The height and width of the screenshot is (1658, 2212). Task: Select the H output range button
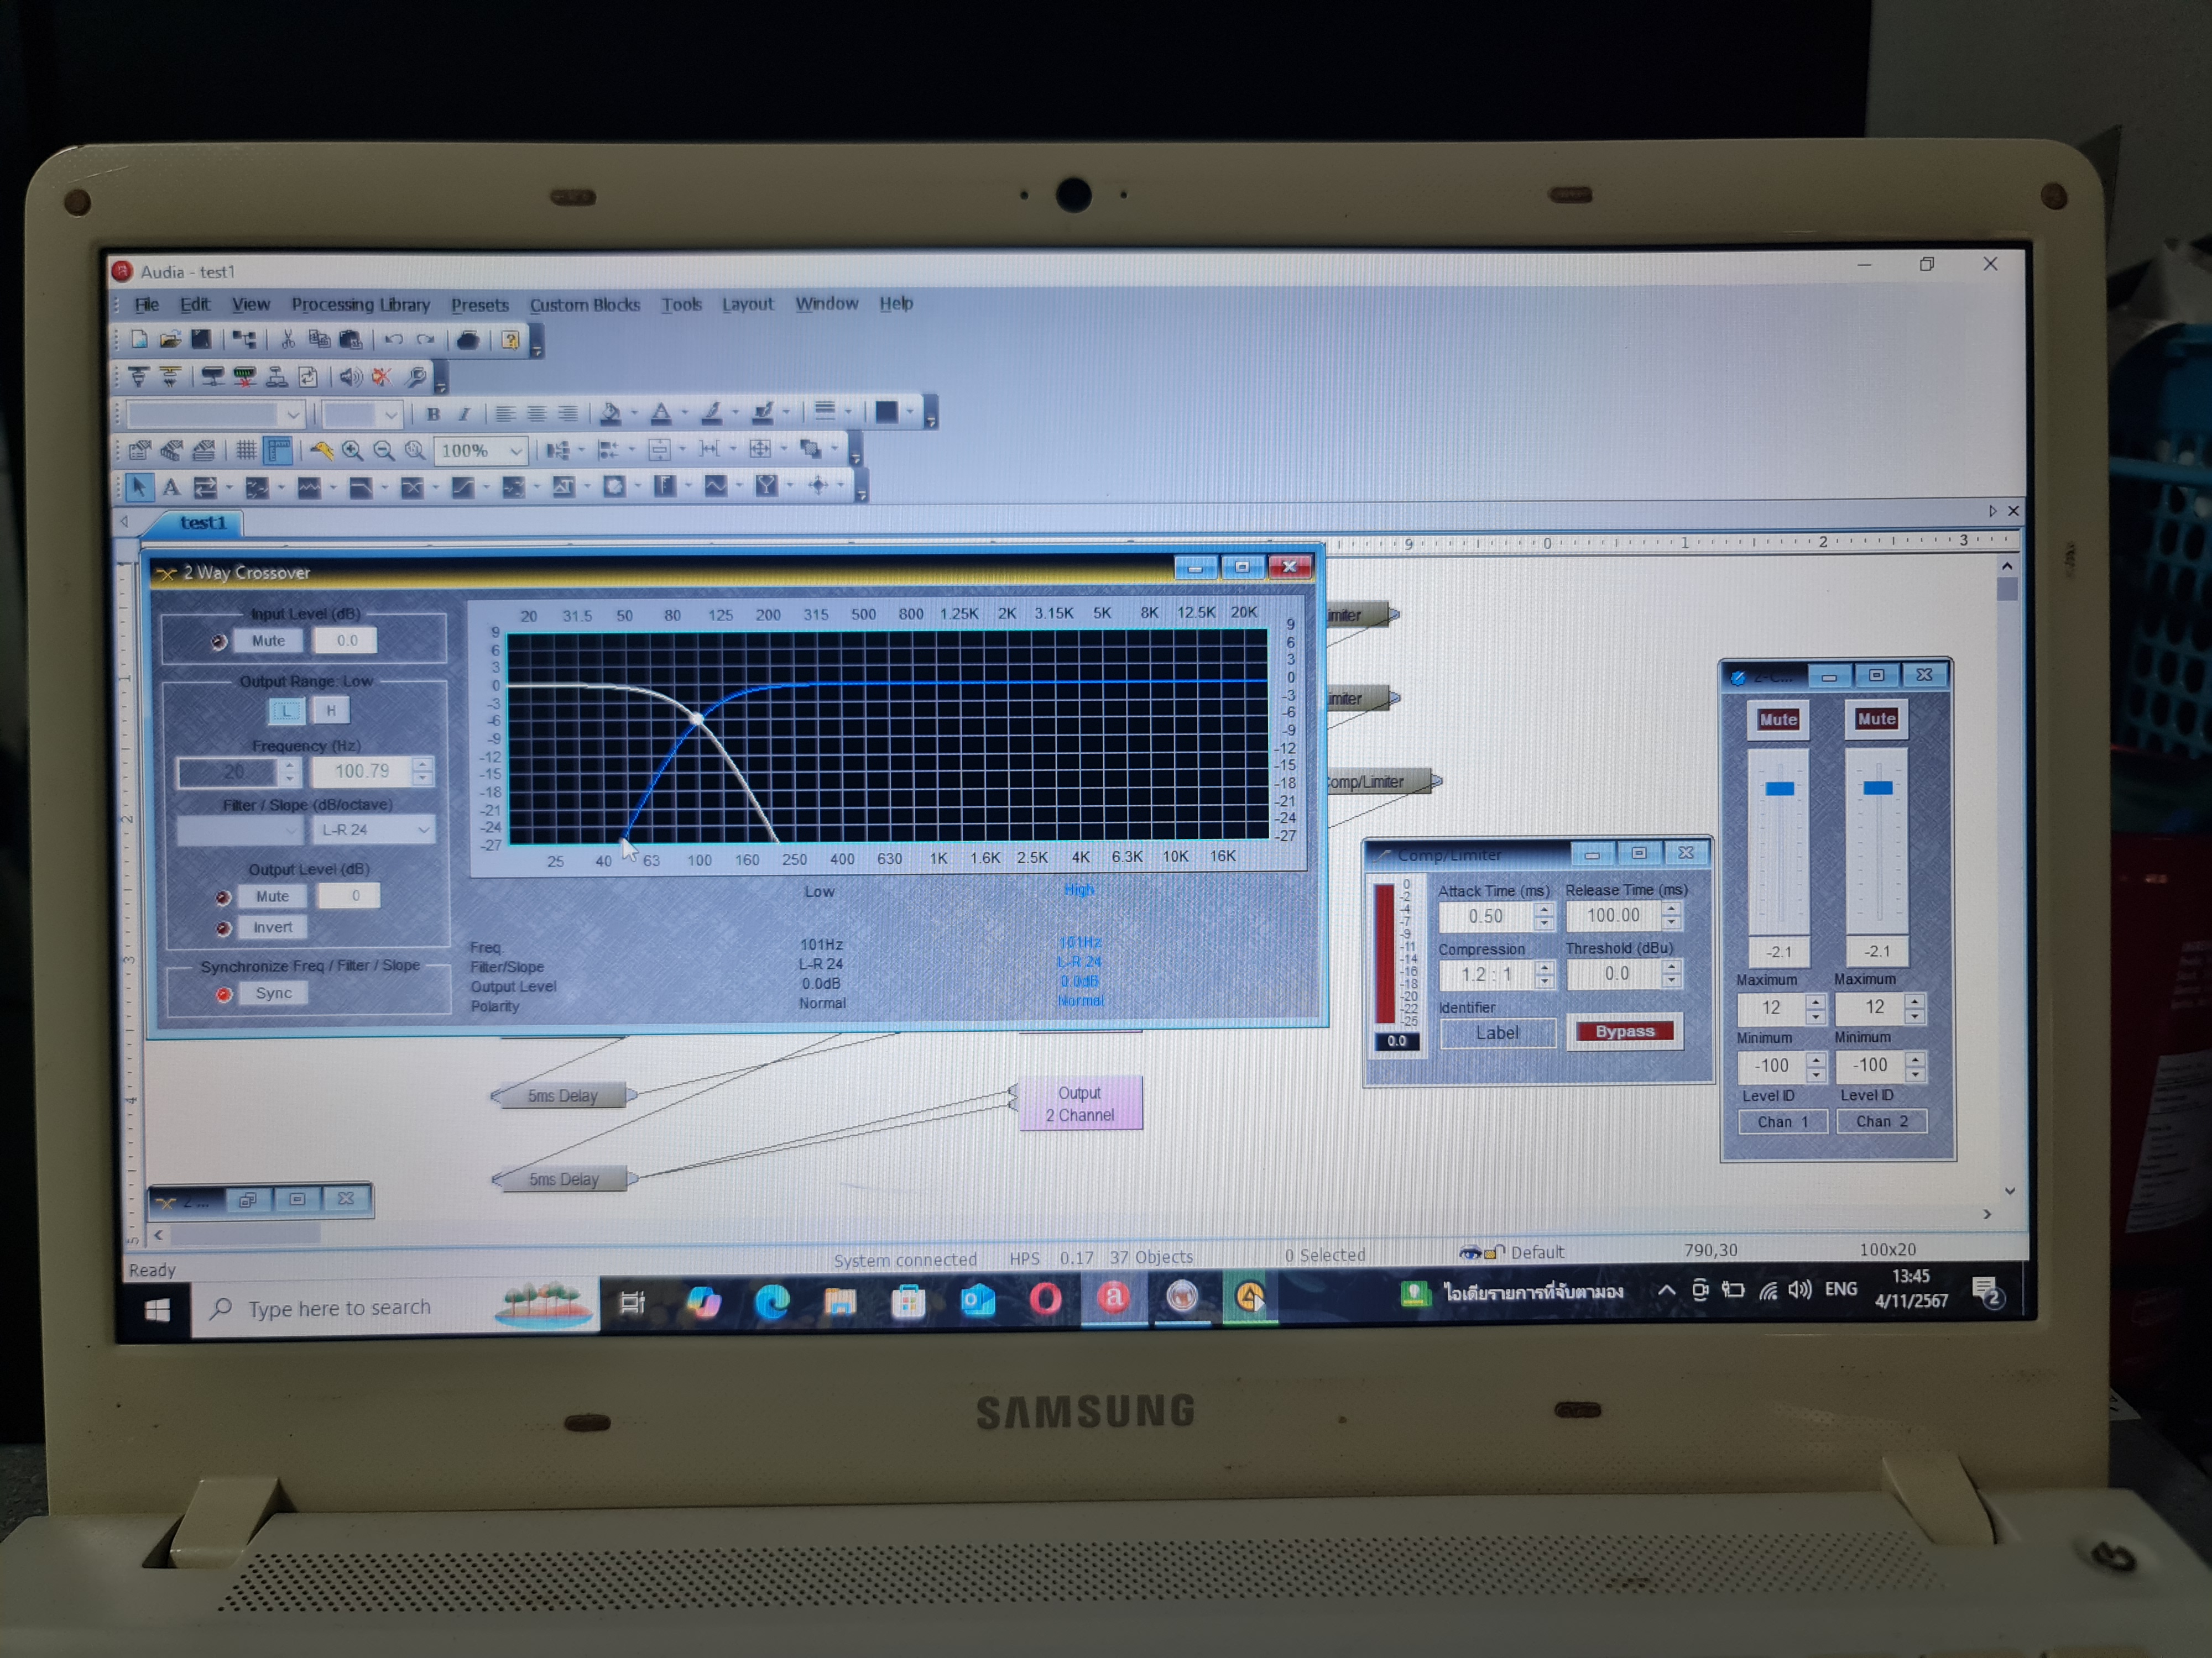click(x=331, y=711)
